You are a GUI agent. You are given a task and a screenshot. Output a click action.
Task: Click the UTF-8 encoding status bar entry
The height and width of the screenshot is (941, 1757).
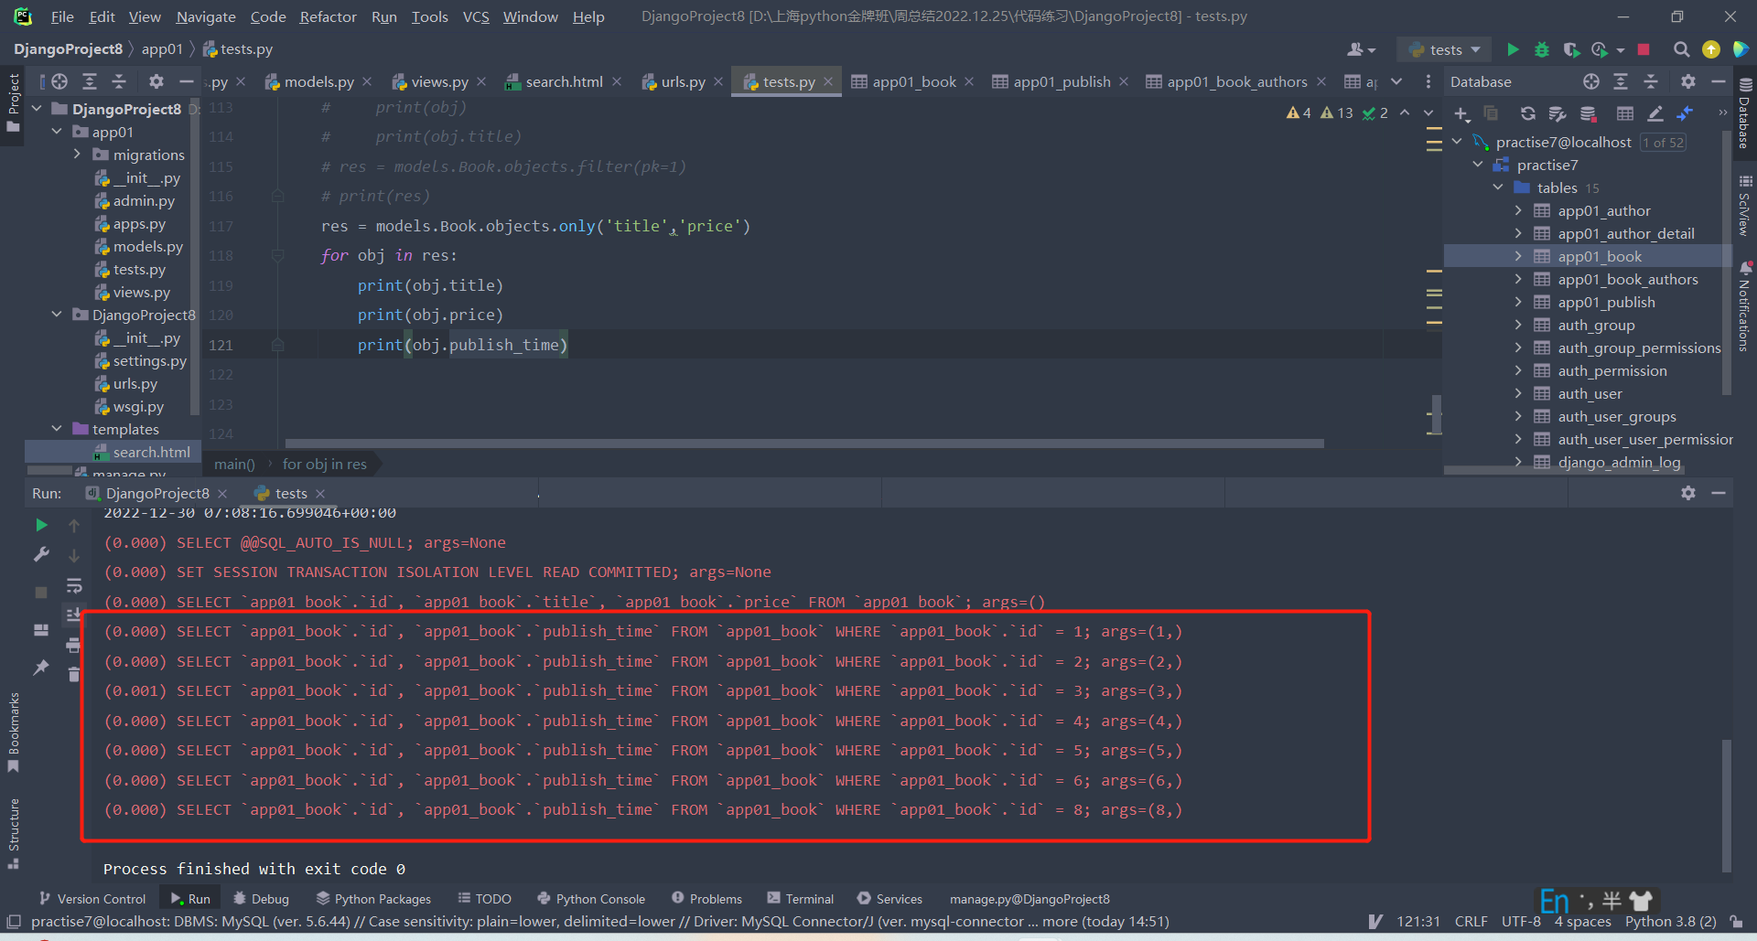[1521, 922]
